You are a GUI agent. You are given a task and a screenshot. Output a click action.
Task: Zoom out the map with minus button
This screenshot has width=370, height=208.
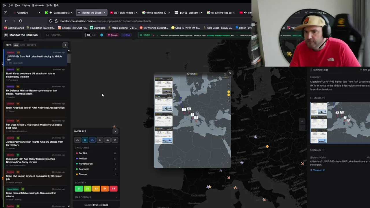(302, 128)
